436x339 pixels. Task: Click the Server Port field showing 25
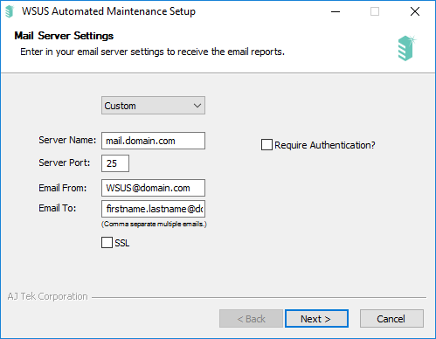[115, 163]
